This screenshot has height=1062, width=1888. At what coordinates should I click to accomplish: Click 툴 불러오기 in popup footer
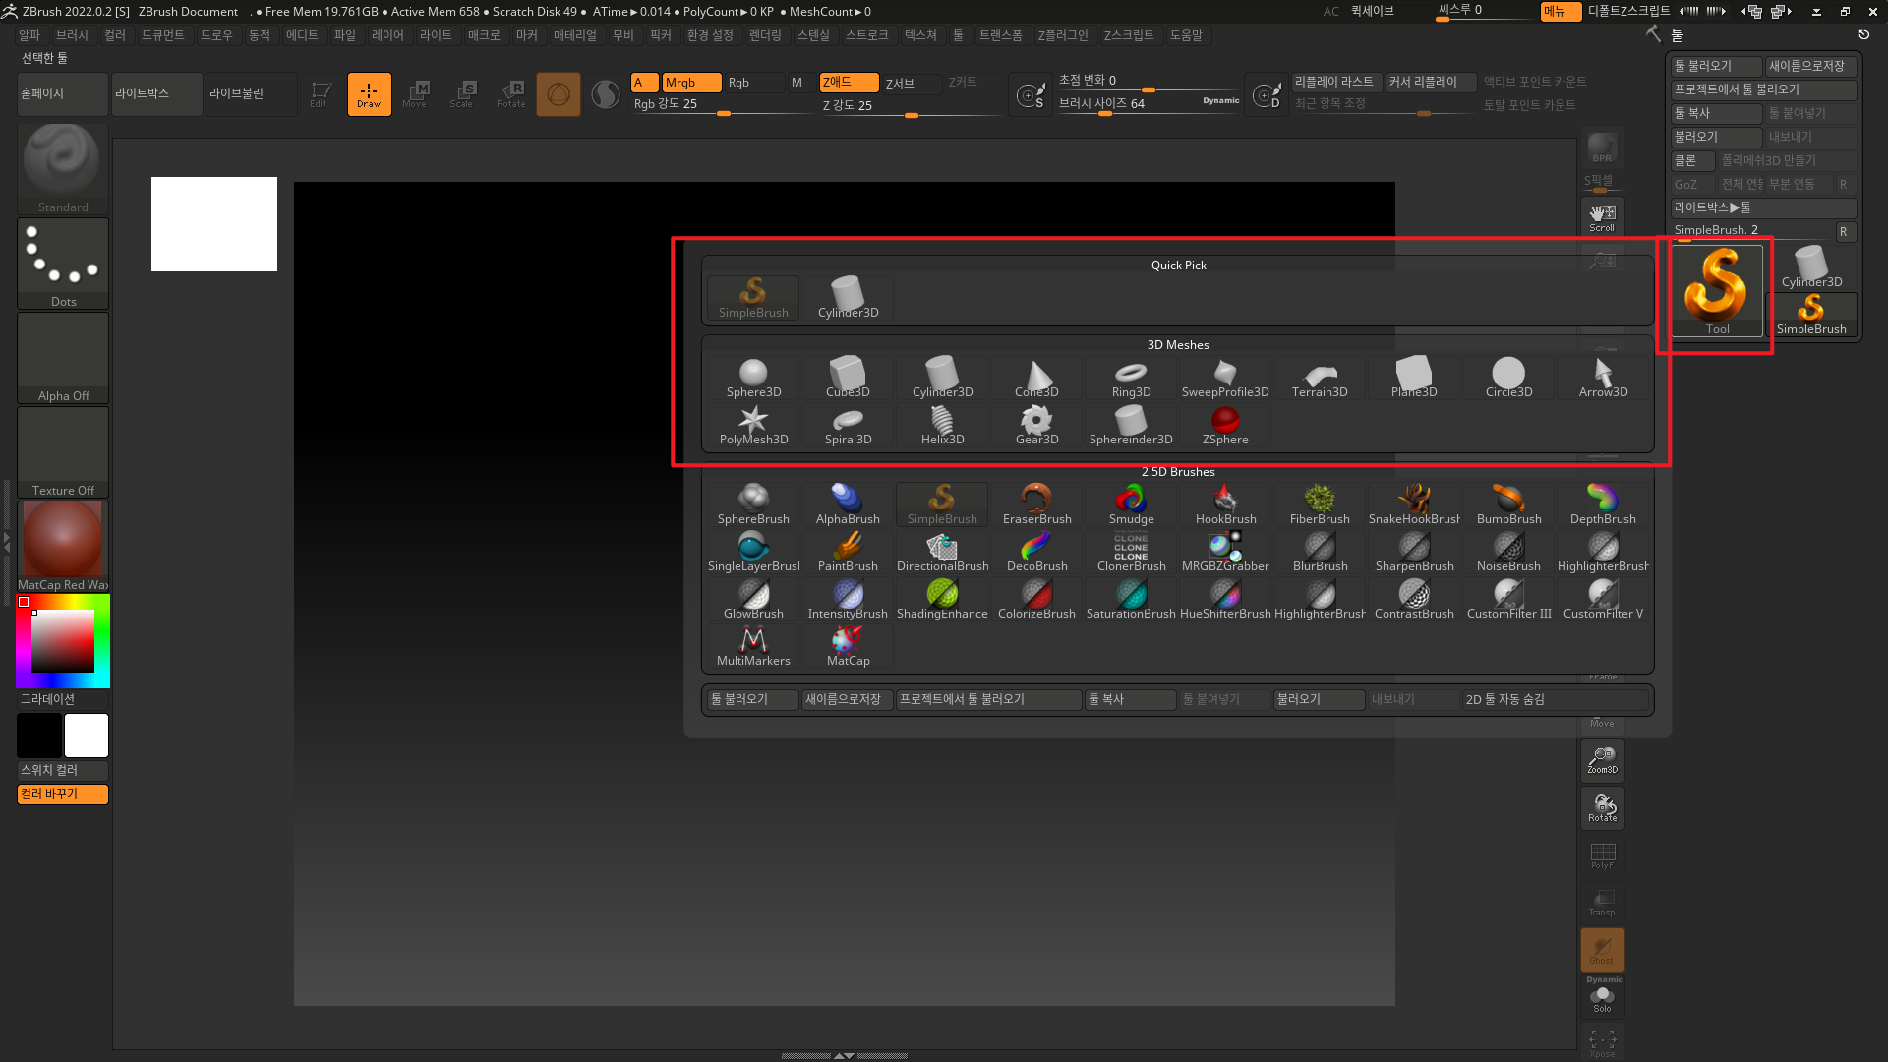pos(752,699)
